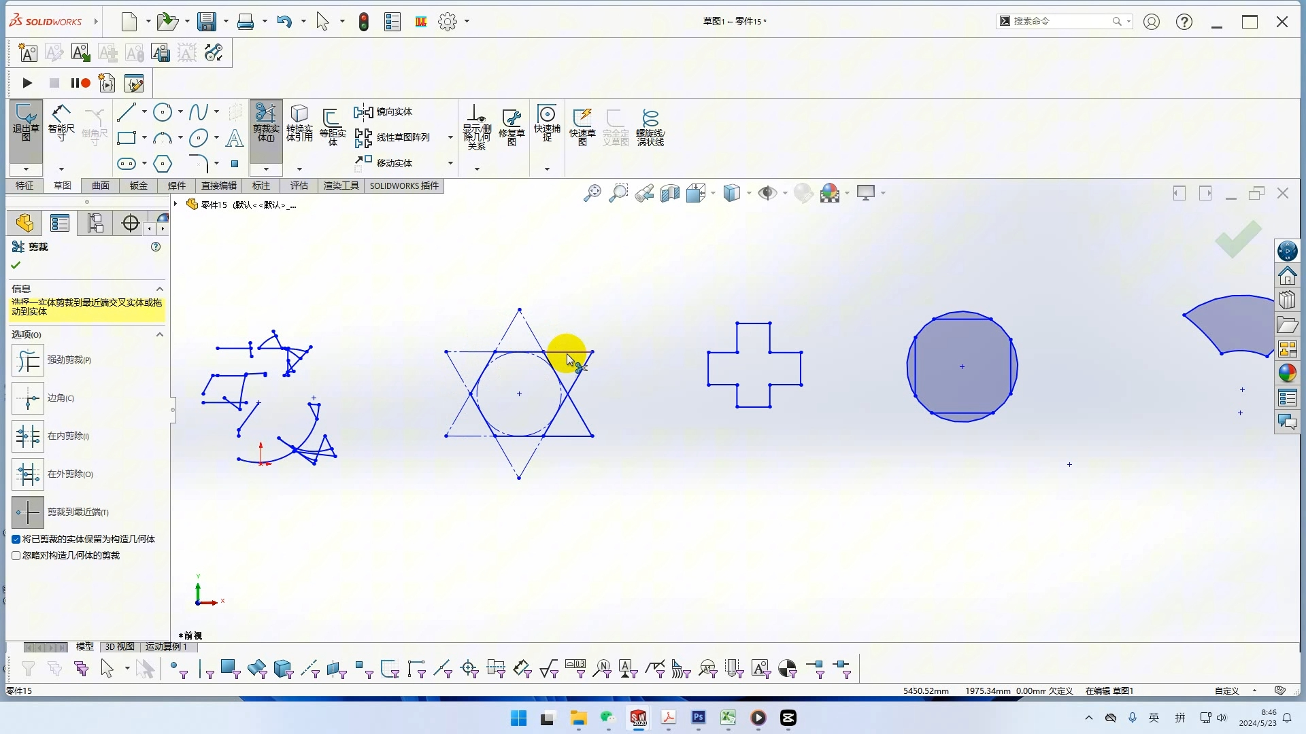The width and height of the screenshot is (1306, 734).
Task: Check 忽略对构造几何体的剪裁 checkbox
Action: pos(16,555)
